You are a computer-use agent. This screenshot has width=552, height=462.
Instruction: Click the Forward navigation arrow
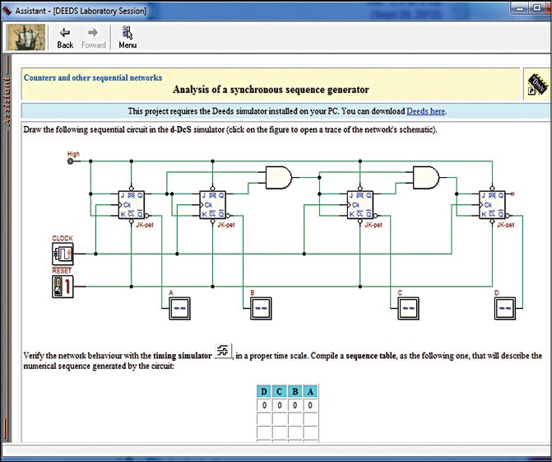pos(93,37)
